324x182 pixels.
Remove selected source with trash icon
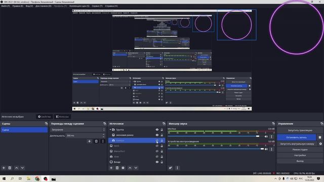tap(117, 168)
